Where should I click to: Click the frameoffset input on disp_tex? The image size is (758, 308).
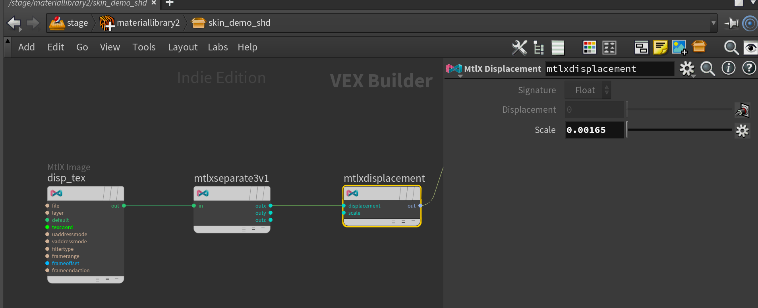(47, 263)
